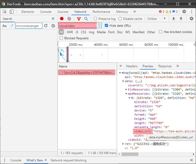Click the import HAR upload icon

tap(173, 19)
